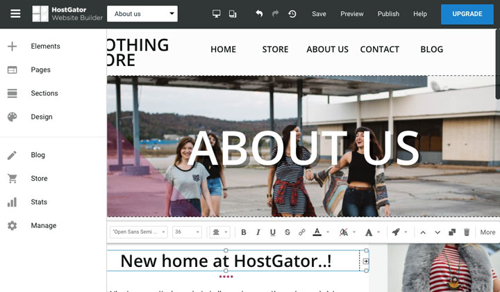Viewport: 500px width, 292px height.
Task: Open the hamburger main menu
Action: (15, 14)
